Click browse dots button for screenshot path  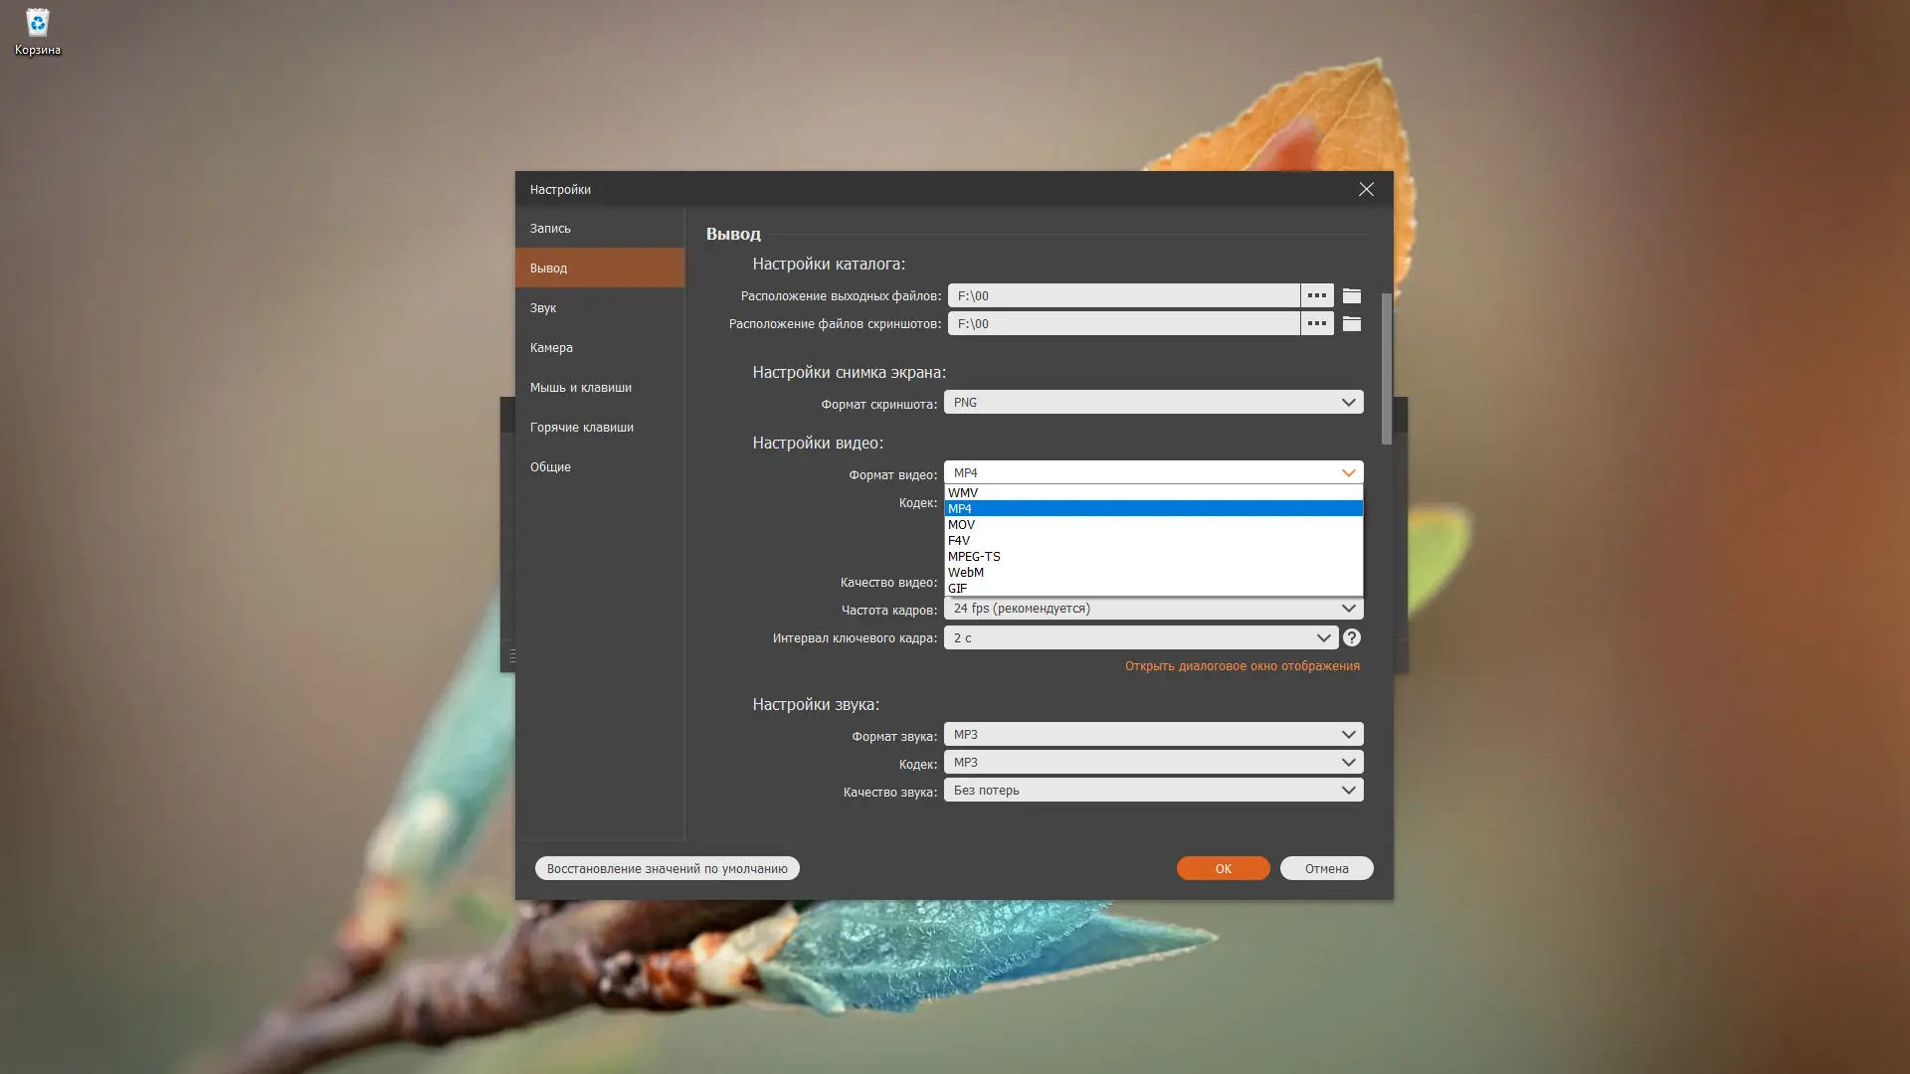pos(1316,323)
